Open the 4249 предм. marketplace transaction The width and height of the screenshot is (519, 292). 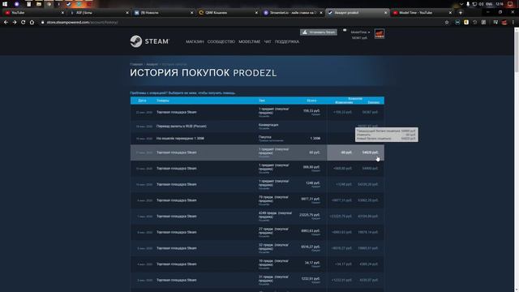257,217
